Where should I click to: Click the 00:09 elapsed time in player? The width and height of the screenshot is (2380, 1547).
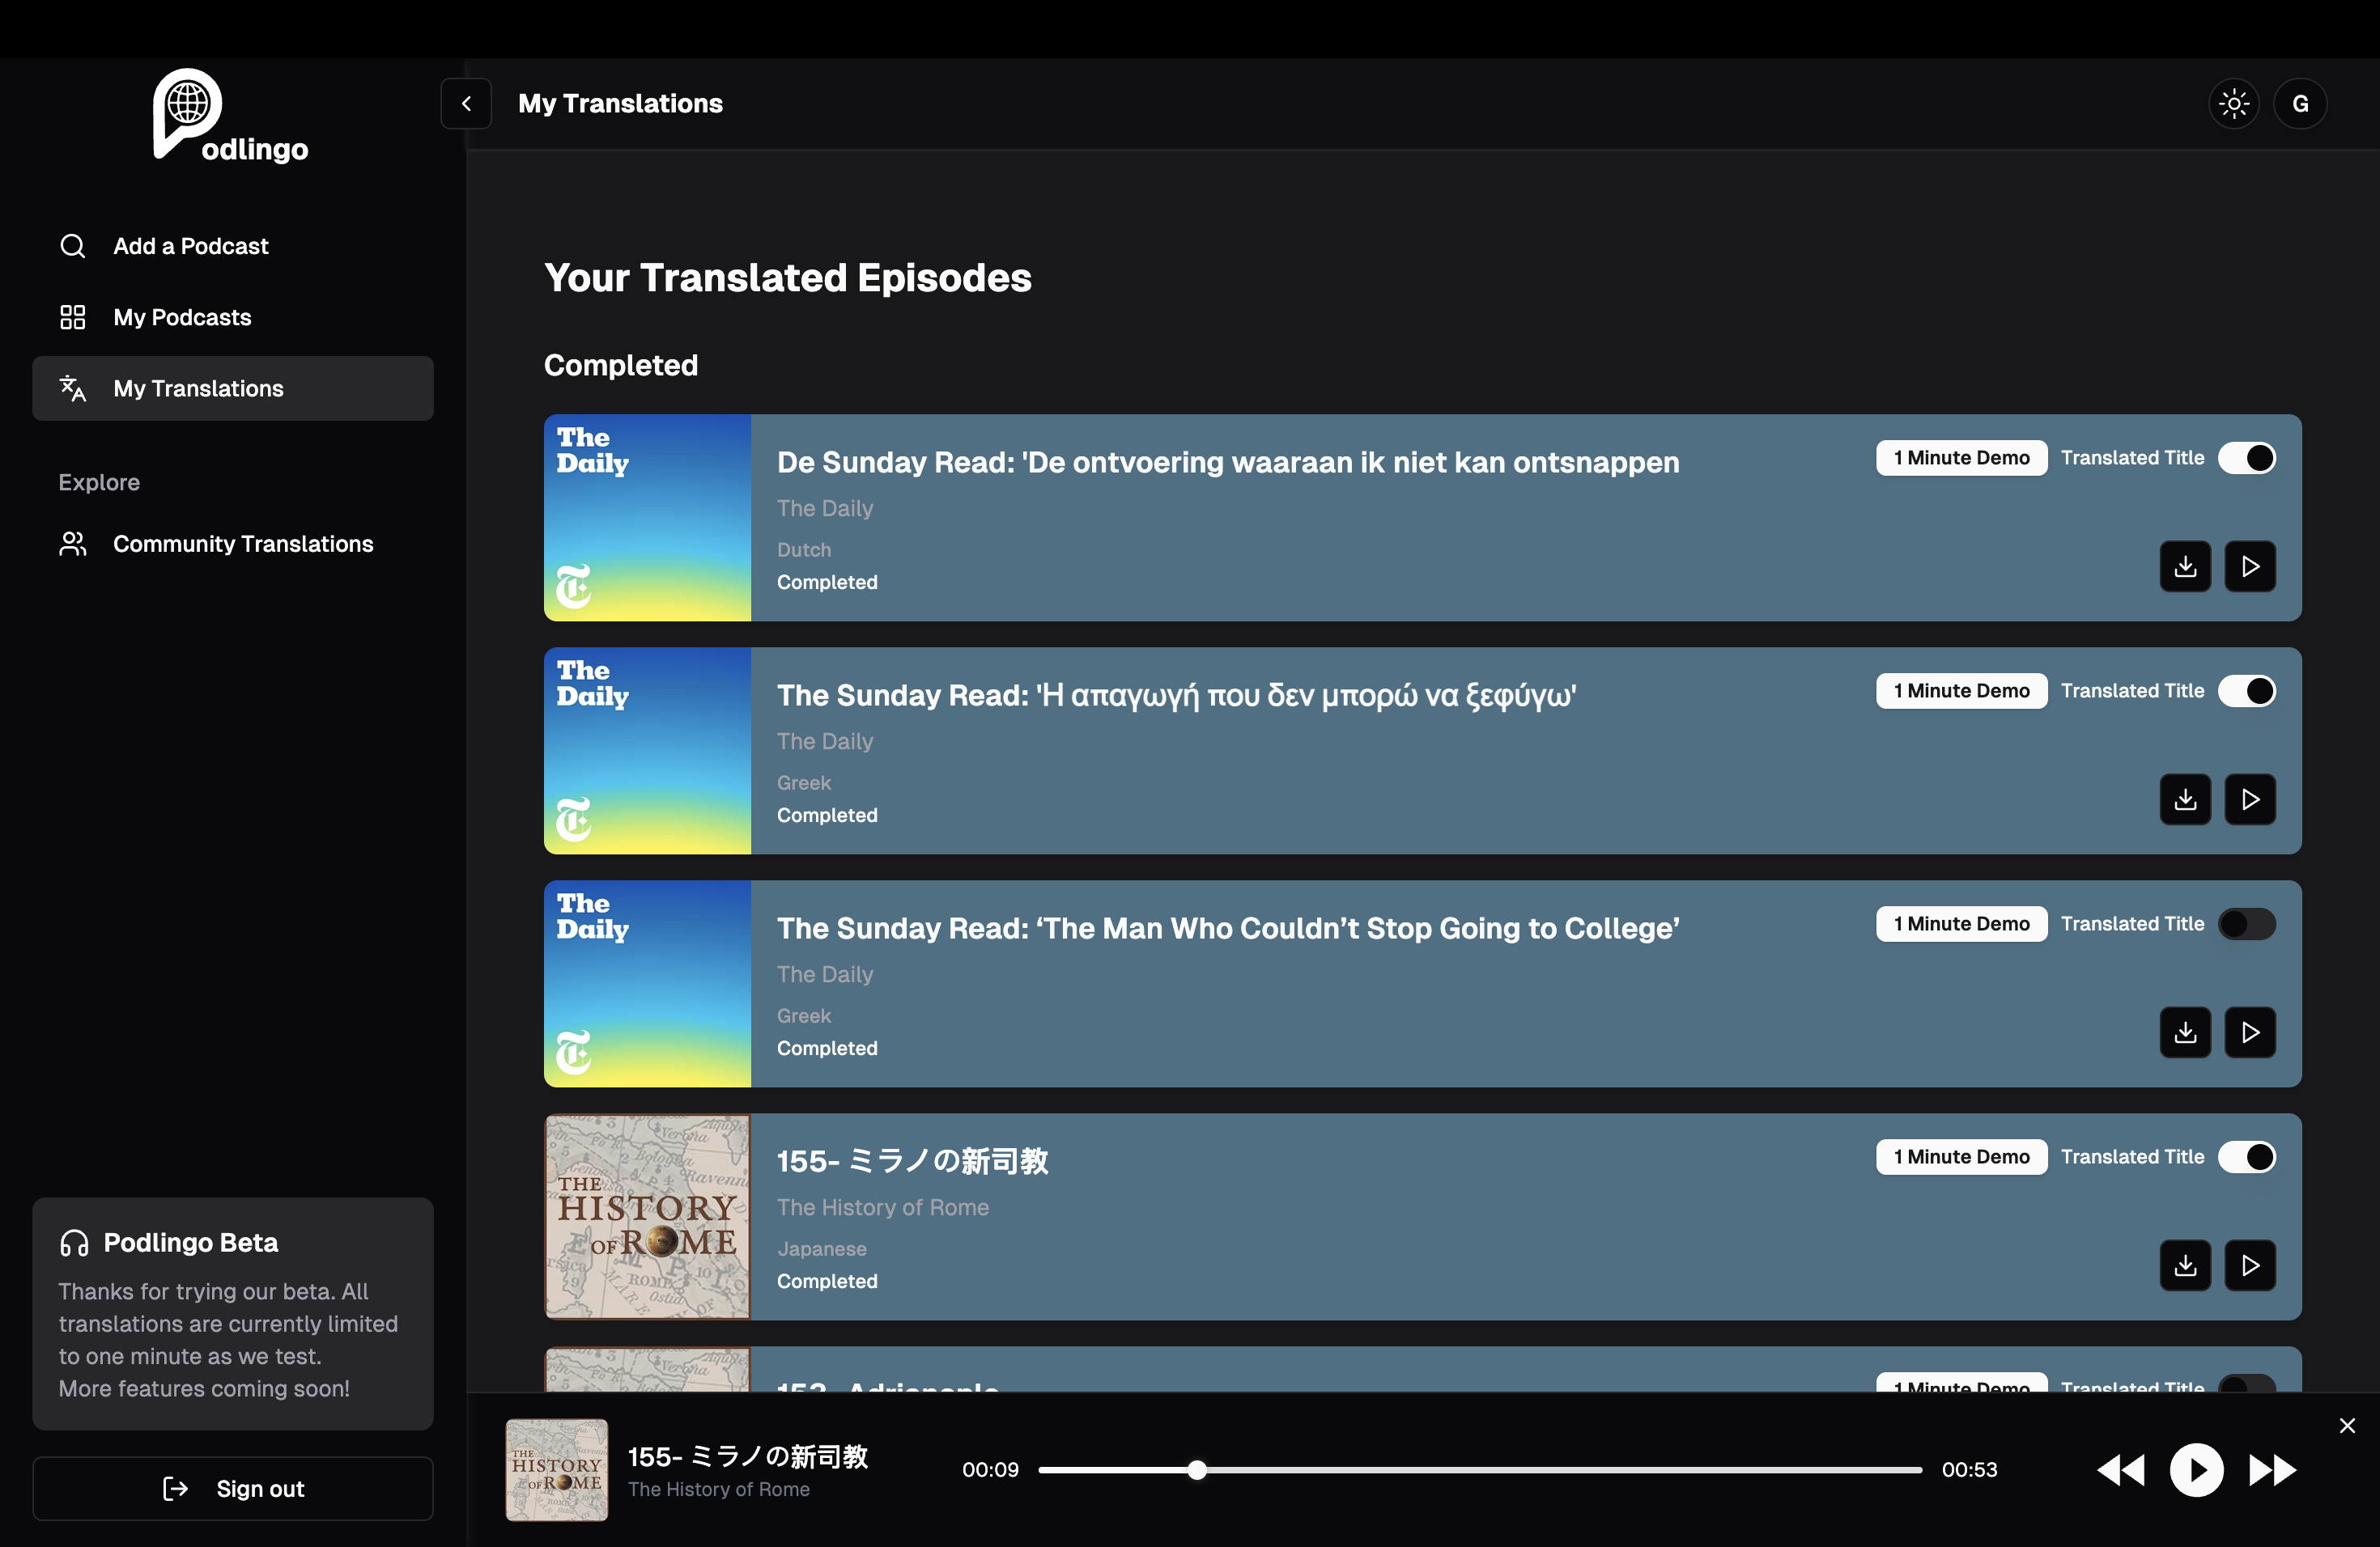(990, 1470)
